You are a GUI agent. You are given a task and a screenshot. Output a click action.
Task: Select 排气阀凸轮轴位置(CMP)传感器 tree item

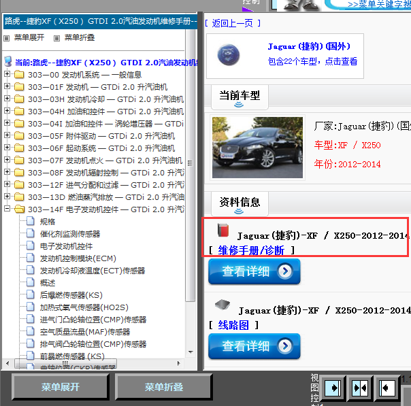(x=93, y=344)
